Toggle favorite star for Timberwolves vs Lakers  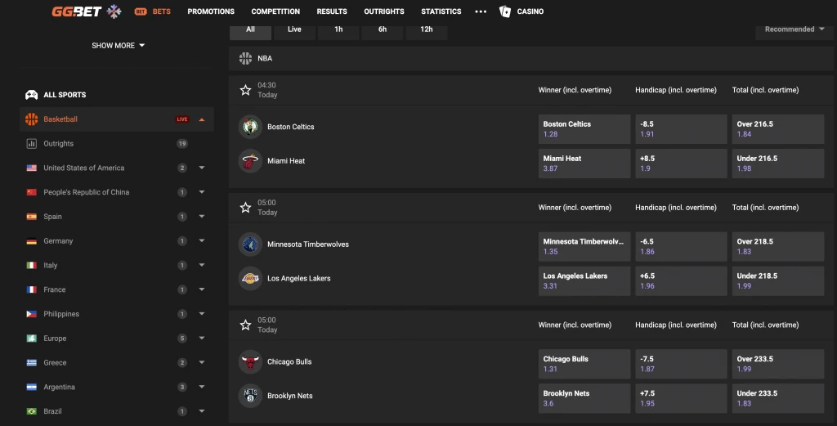[245, 208]
